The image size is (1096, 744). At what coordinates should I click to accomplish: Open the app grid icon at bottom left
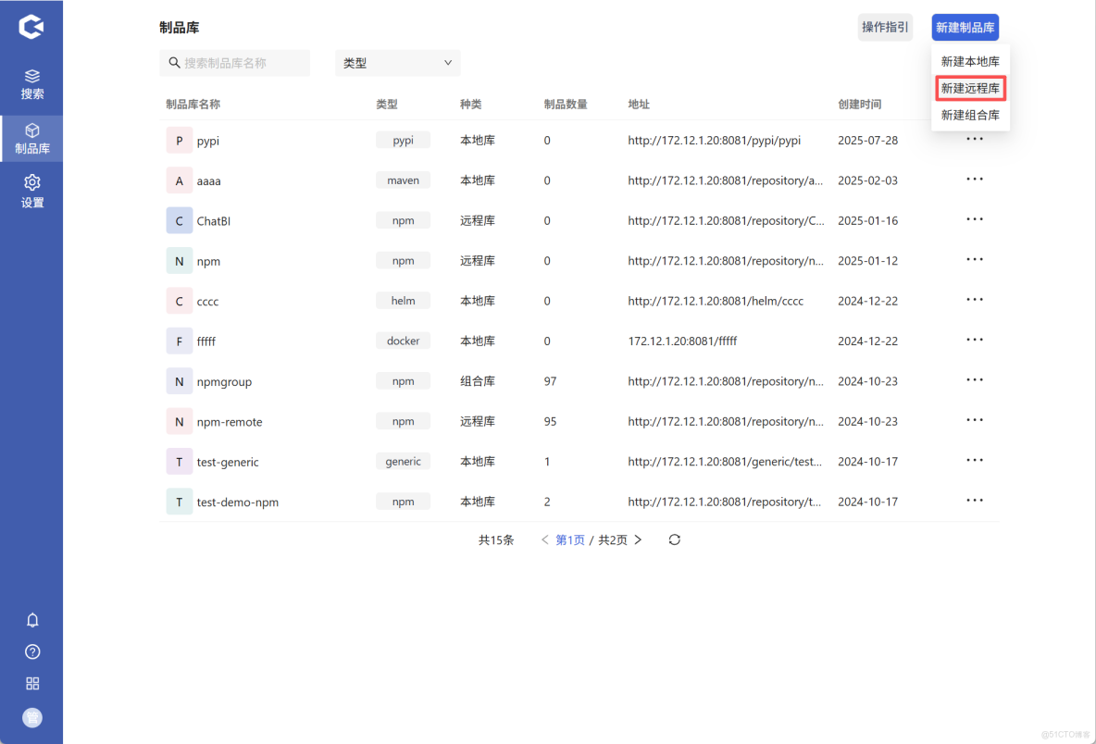point(31,683)
